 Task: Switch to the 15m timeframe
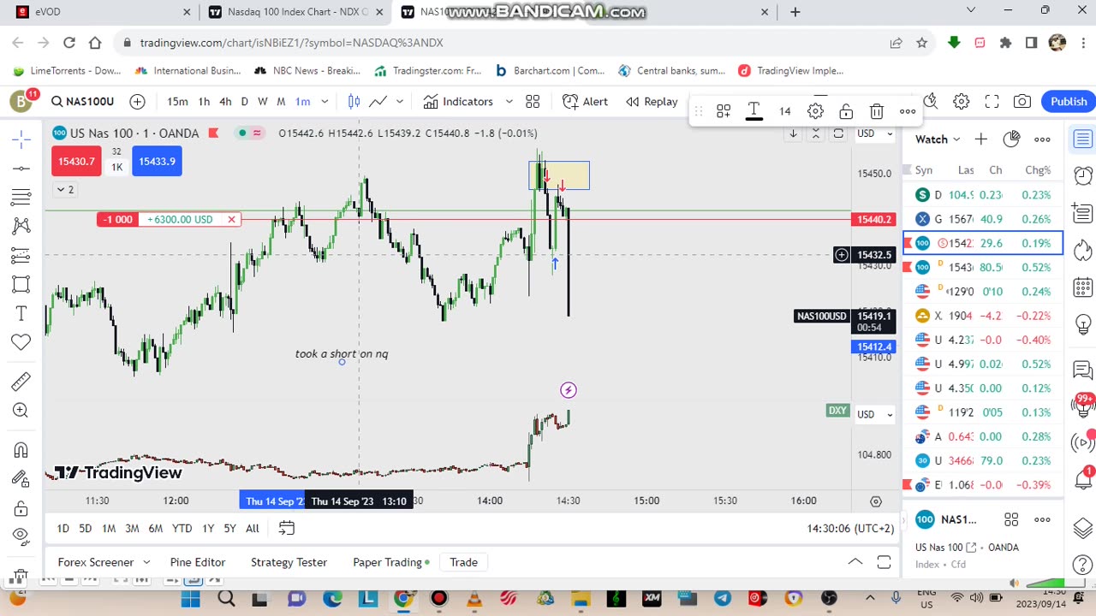(x=177, y=102)
